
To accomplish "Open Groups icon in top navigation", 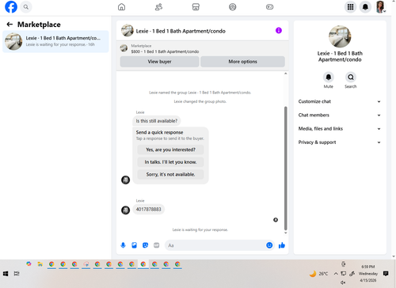I will point(233,7).
